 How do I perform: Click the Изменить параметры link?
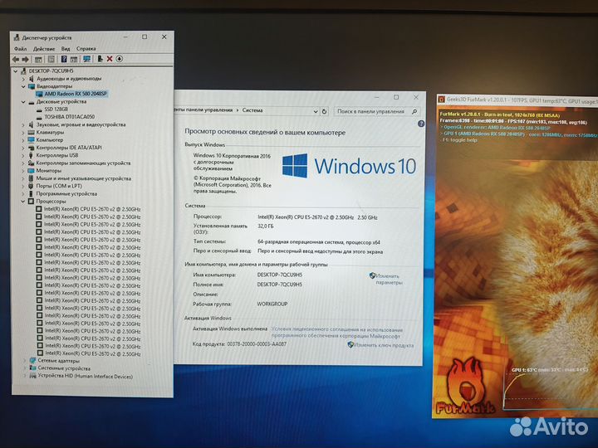(388, 279)
